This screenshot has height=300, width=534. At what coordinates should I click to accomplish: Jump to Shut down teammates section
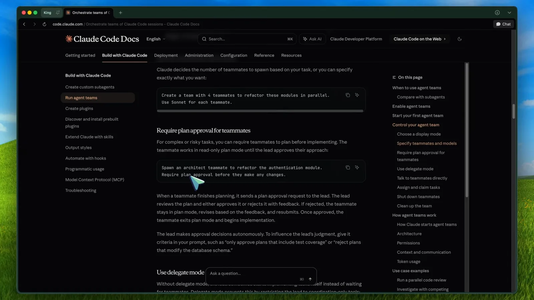pos(418,197)
